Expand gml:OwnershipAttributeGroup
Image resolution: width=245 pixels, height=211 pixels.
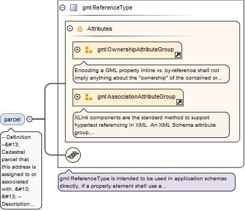pos(77,50)
